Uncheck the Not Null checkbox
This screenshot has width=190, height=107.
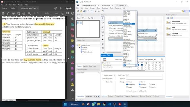coord(140,84)
